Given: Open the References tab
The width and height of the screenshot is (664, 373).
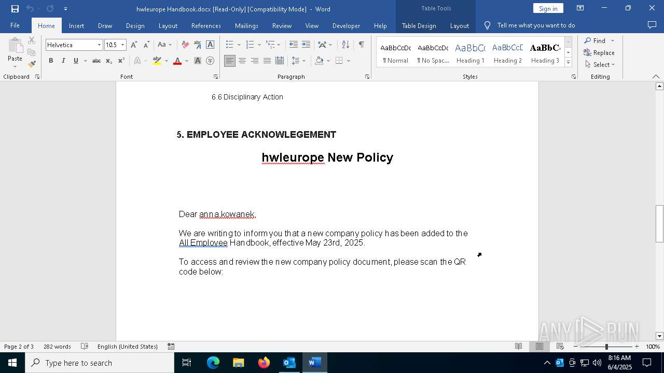Looking at the screenshot, I should [206, 25].
